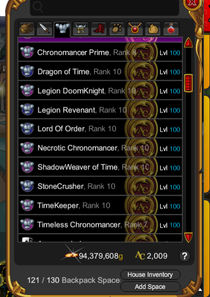Click the question mark help icon
Screen dimensions: 210x297
[184, 256]
